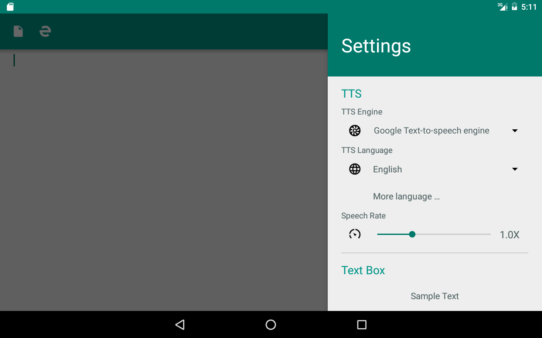Tap the 3G signal indicator icon
Viewport: 542px width, 338px height.
[502, 7]
